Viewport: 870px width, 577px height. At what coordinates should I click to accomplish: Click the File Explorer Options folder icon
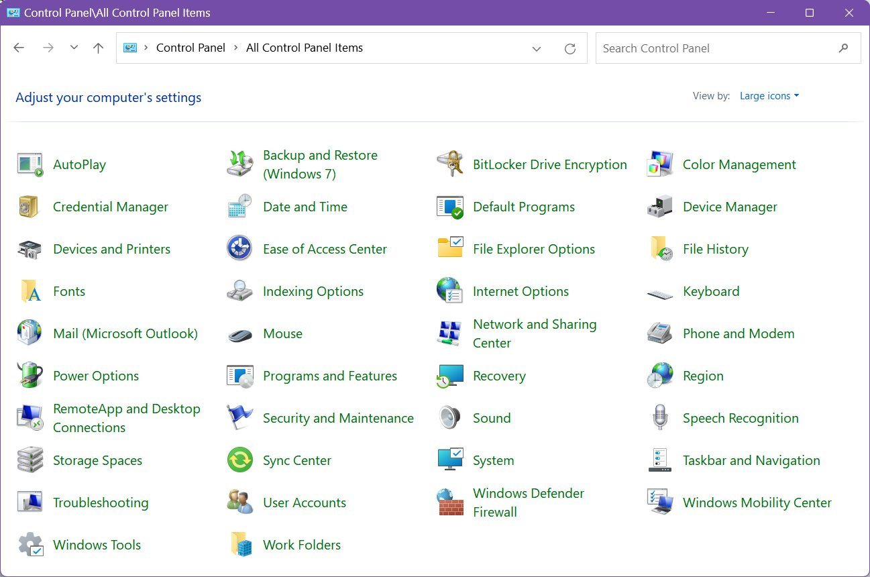(x=450, y=249)
